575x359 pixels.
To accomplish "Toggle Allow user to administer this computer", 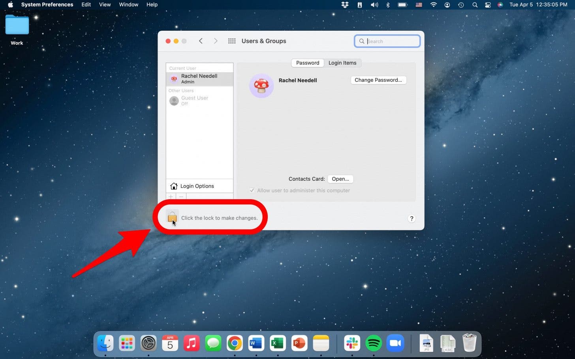I will click(x=252, y=191).
